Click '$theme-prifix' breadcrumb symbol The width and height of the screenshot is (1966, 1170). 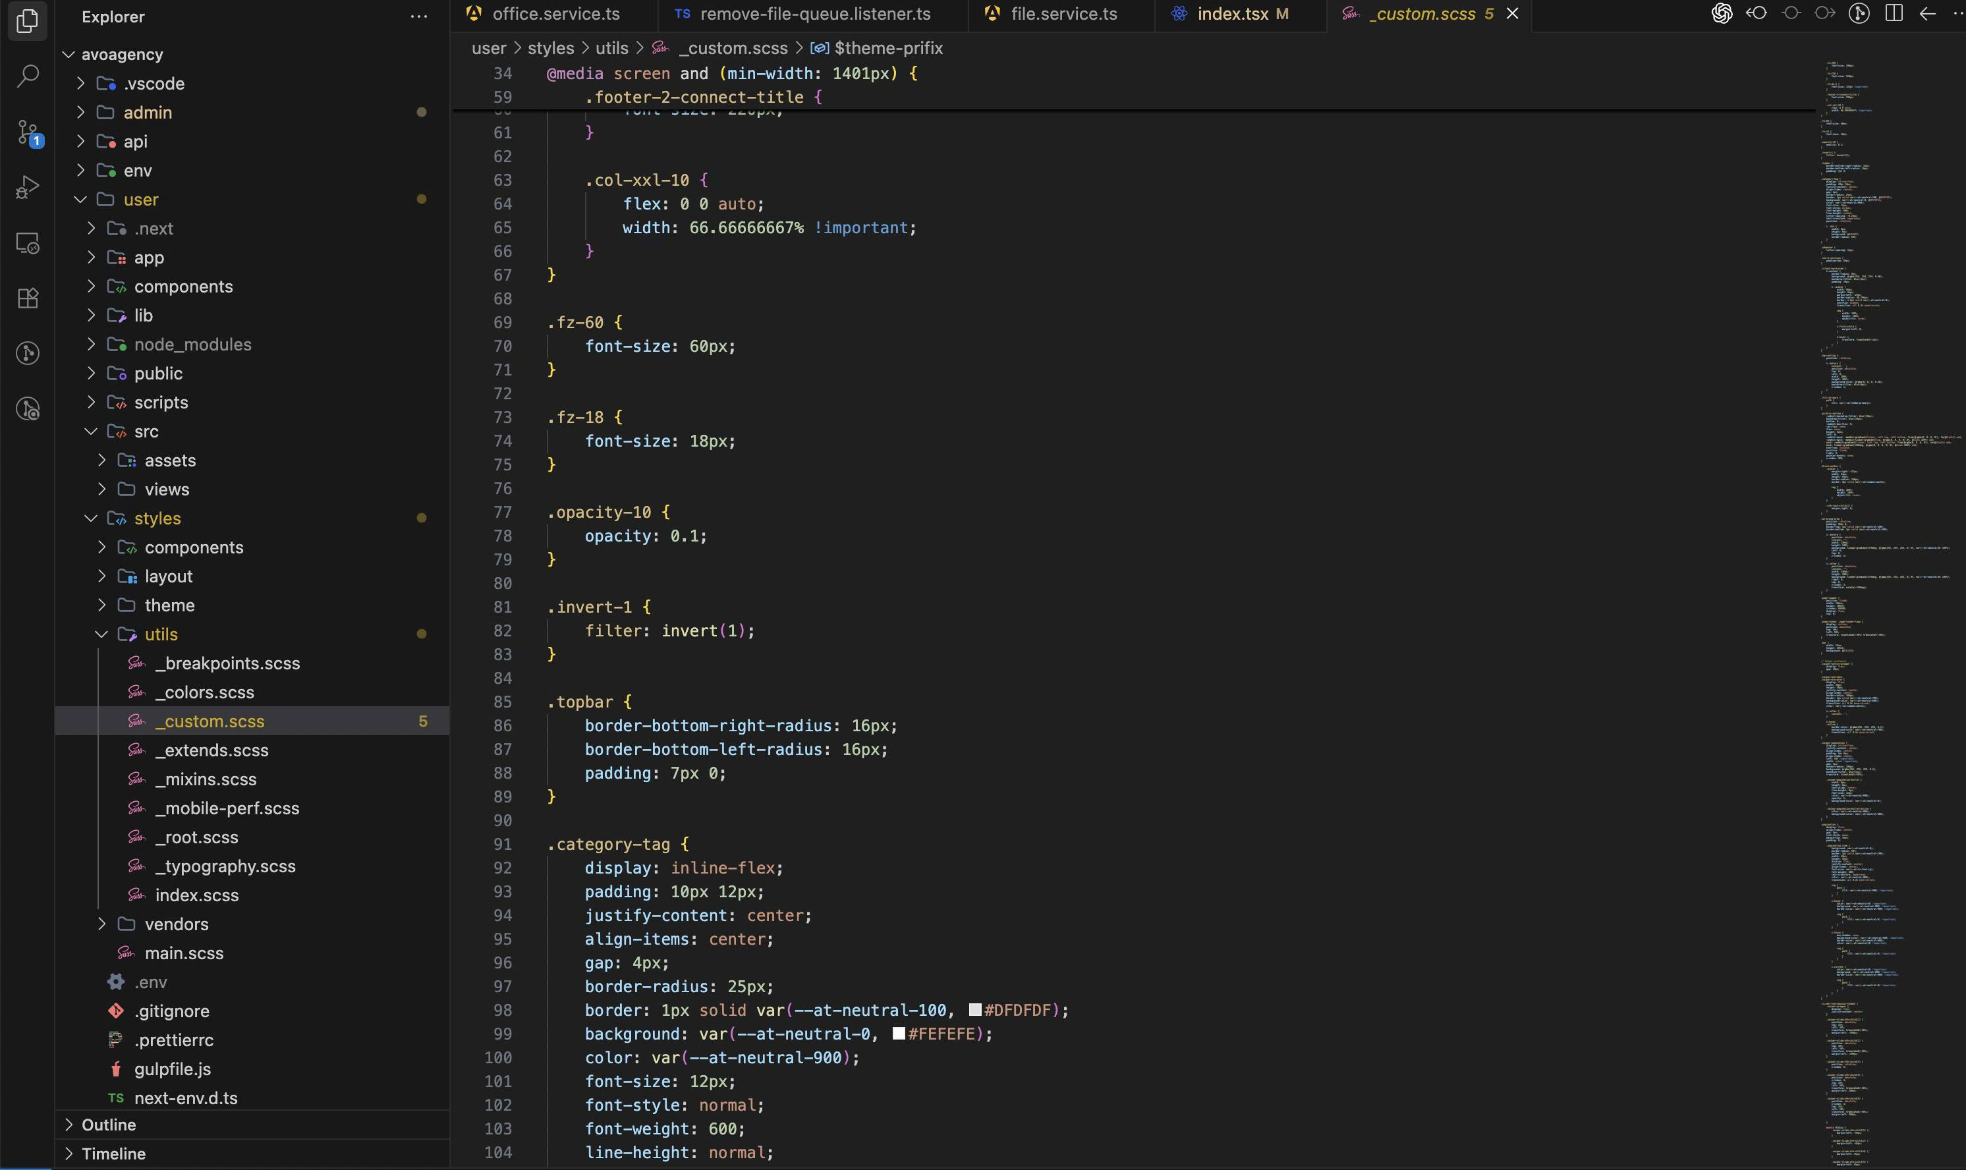tap(888, 48)
